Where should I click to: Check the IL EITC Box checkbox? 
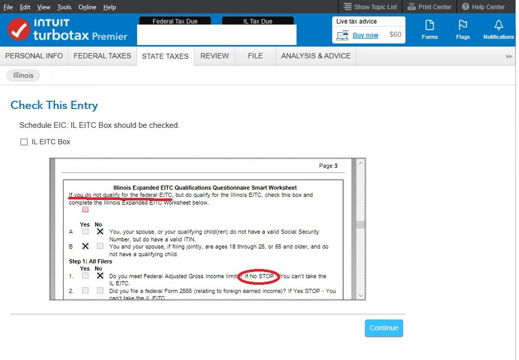(24, 142)
